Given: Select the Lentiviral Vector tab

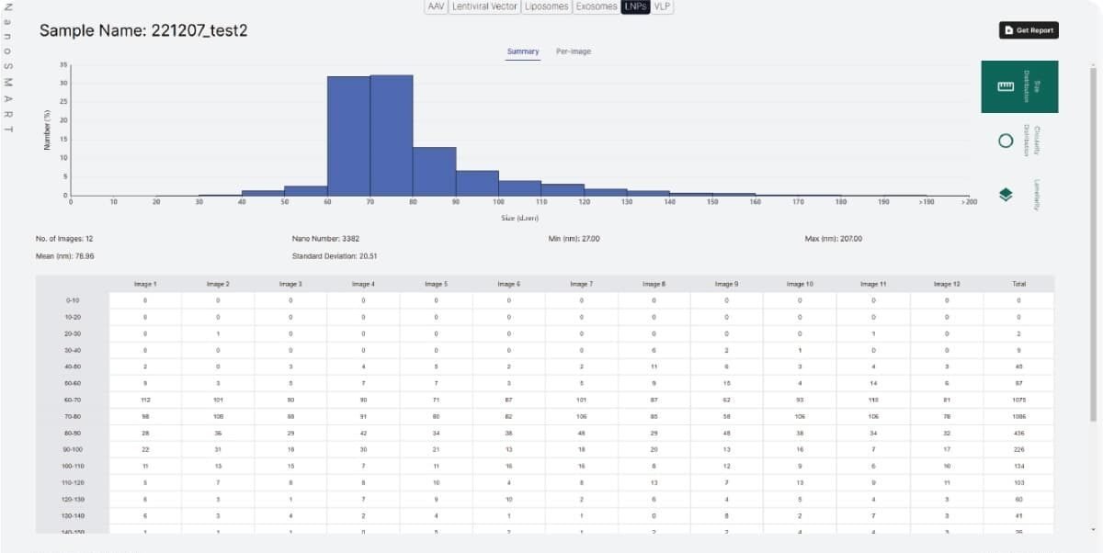Looking at the screenshot, I should point(484,6).
